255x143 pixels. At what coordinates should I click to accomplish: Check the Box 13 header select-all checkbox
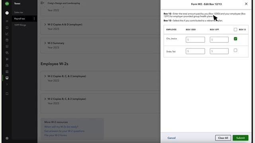pos(235,29)
